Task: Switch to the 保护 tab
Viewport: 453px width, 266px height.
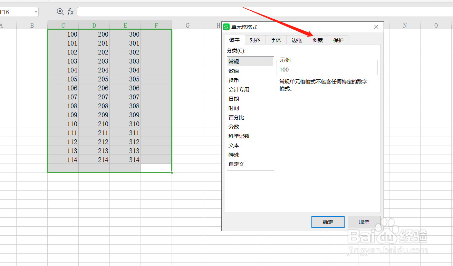Action: 338,40
